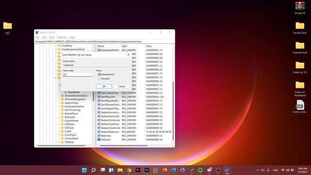
Task: Select the highlighted TaskbarSi value icon
Action: pyautogui.click(x=99, y=140)
